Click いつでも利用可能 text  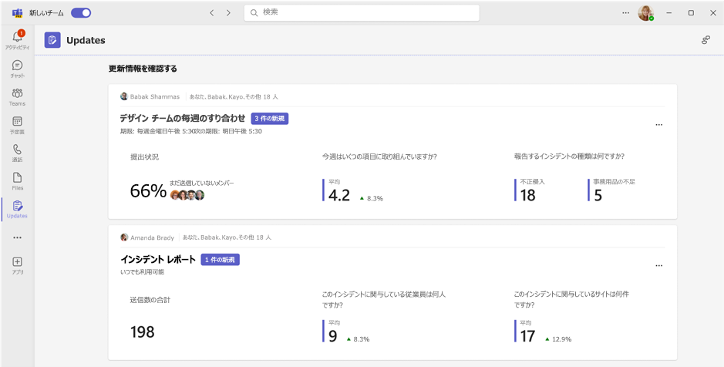tap(142, 272)
